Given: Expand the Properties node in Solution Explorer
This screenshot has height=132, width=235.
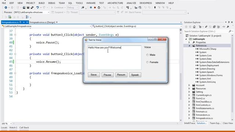Looking at the screenshot, I should (x=189, y=43).
